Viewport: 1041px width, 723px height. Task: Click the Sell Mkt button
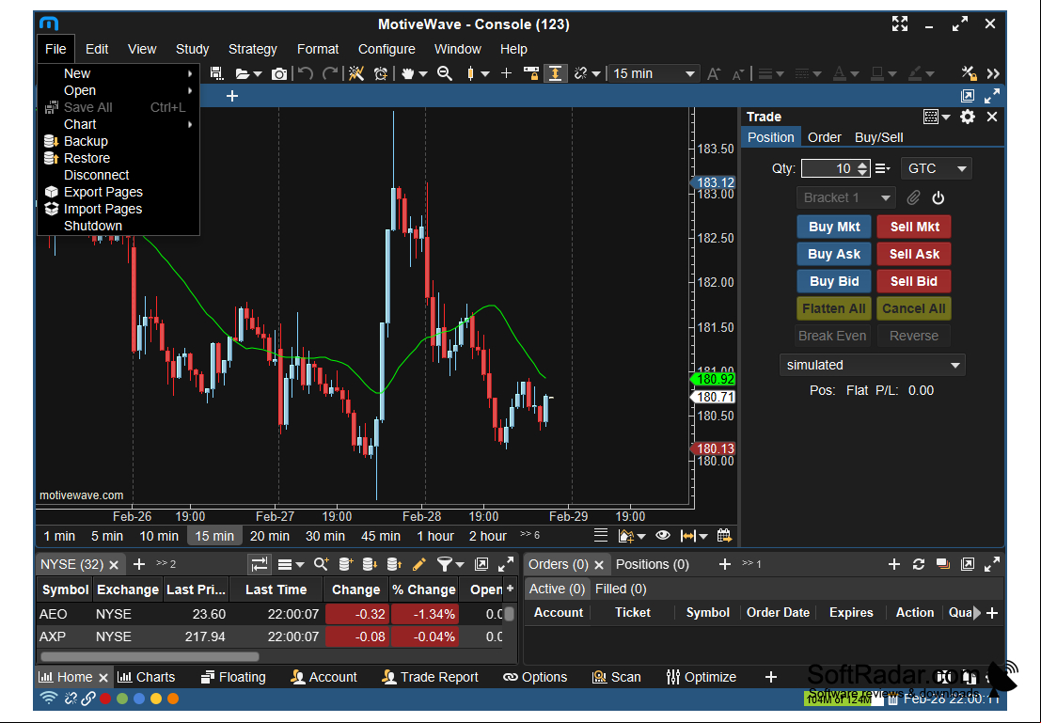click(914, 228)
